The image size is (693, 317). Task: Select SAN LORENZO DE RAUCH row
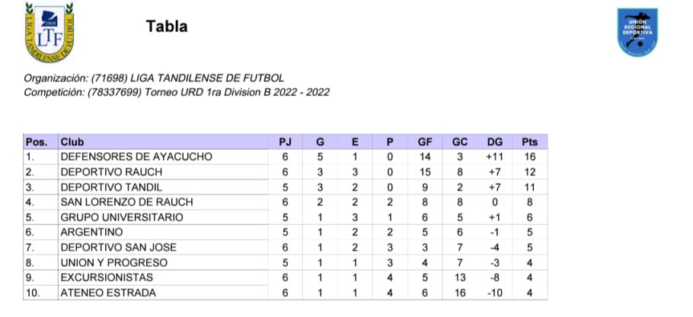(x=285, y=202)
